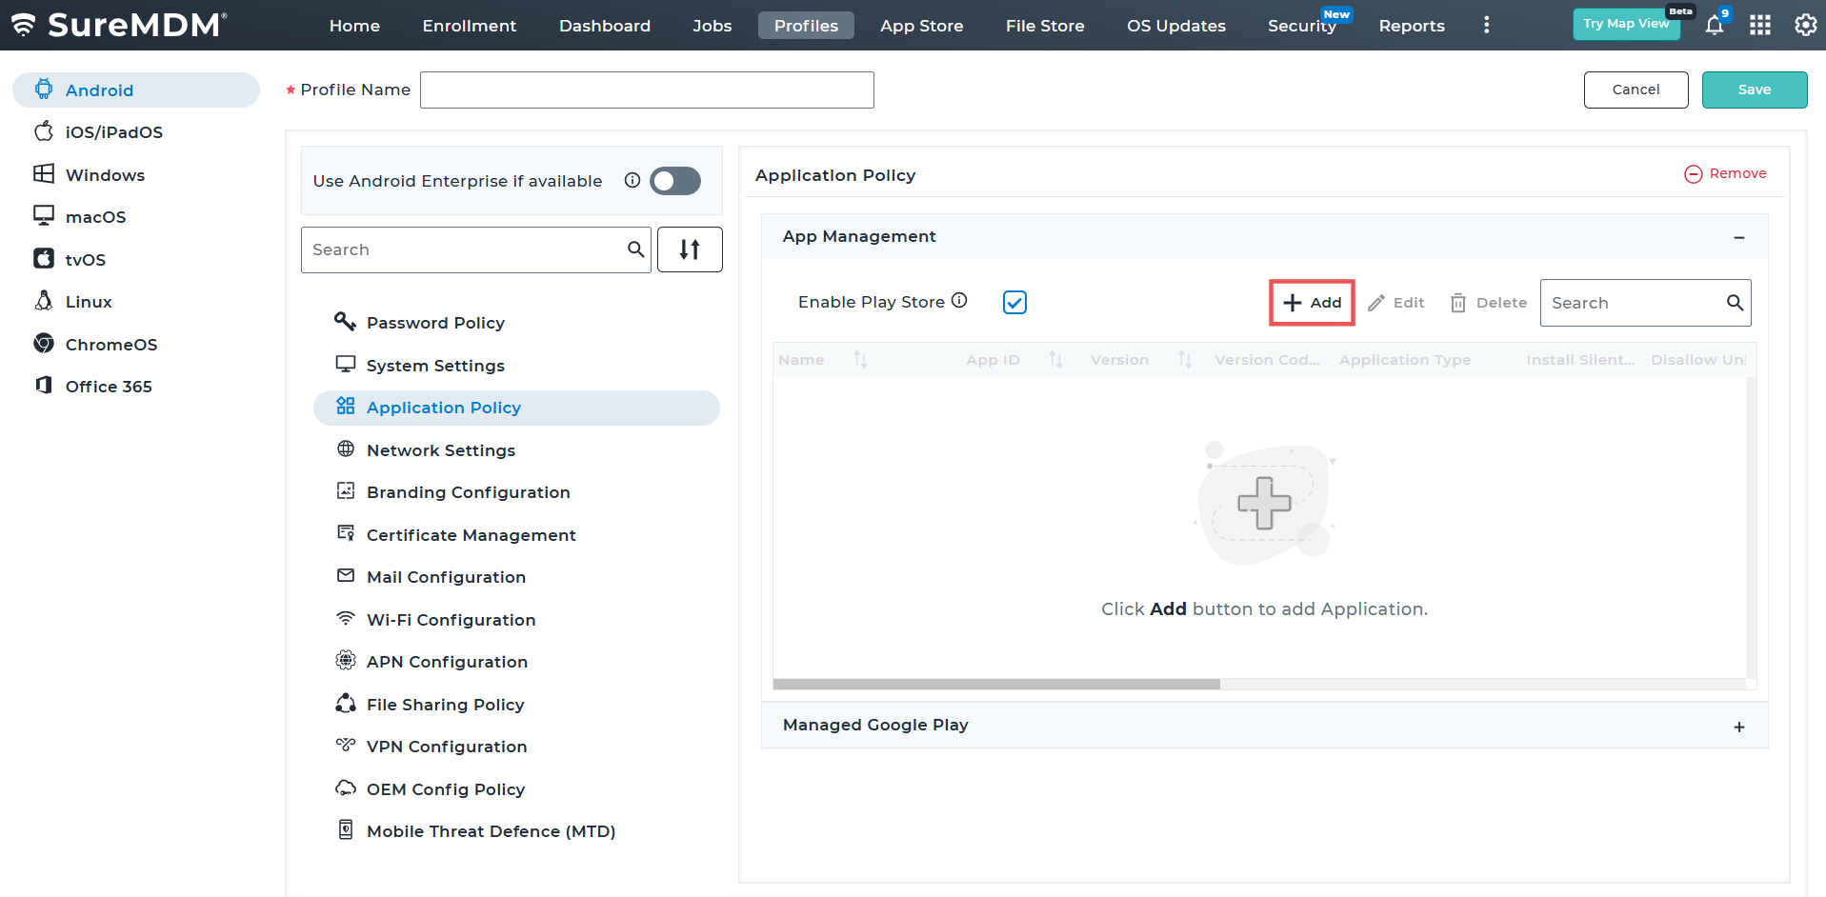This screenshot has width=1826, height=897.
Task: Toggle Use Android Enterprise if available switch
Action: click(x=675, y=181)
